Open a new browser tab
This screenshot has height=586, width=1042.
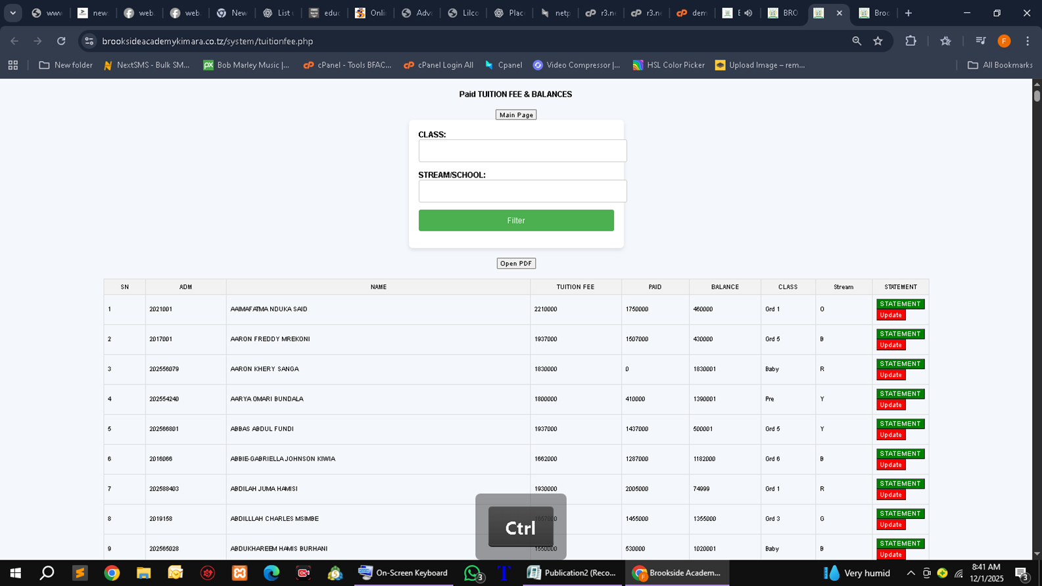click(909, 13)
